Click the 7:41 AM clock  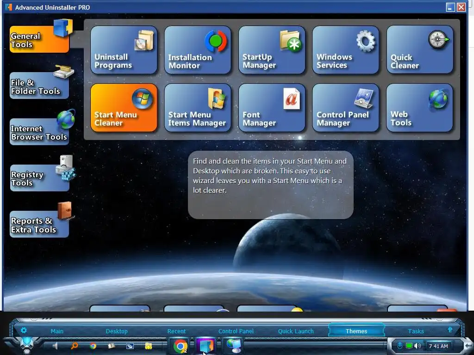click(438, 346)
